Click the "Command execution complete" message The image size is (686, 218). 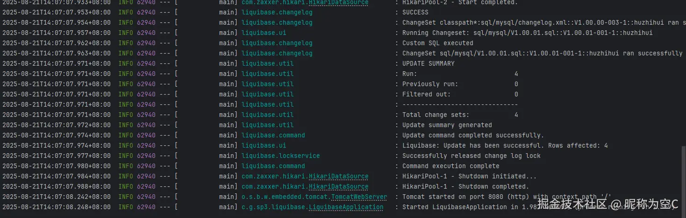coord(450,166)
